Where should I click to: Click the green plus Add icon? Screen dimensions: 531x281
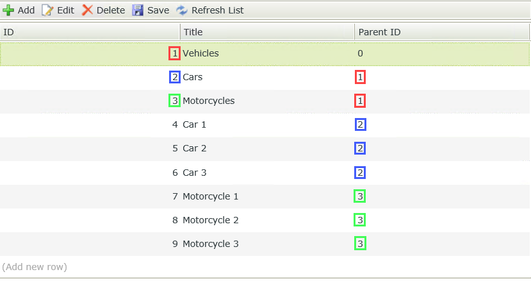tap(8, 10)
